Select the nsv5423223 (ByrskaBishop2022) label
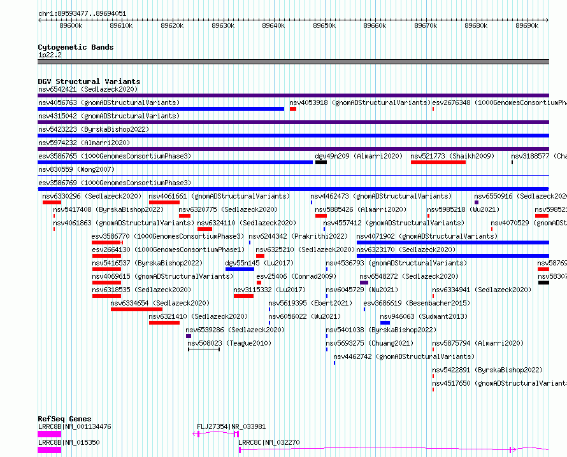The image size is (567, 457). pyautogui.click(x=94, y=129)
